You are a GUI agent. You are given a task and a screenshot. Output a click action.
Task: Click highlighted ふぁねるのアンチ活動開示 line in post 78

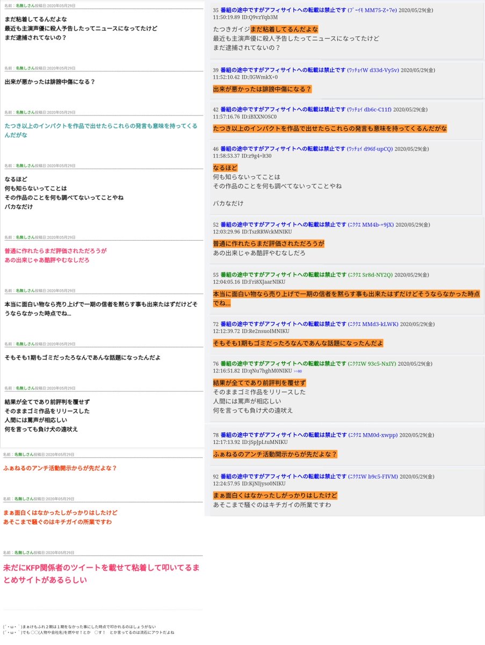click(x=275, y=454)
